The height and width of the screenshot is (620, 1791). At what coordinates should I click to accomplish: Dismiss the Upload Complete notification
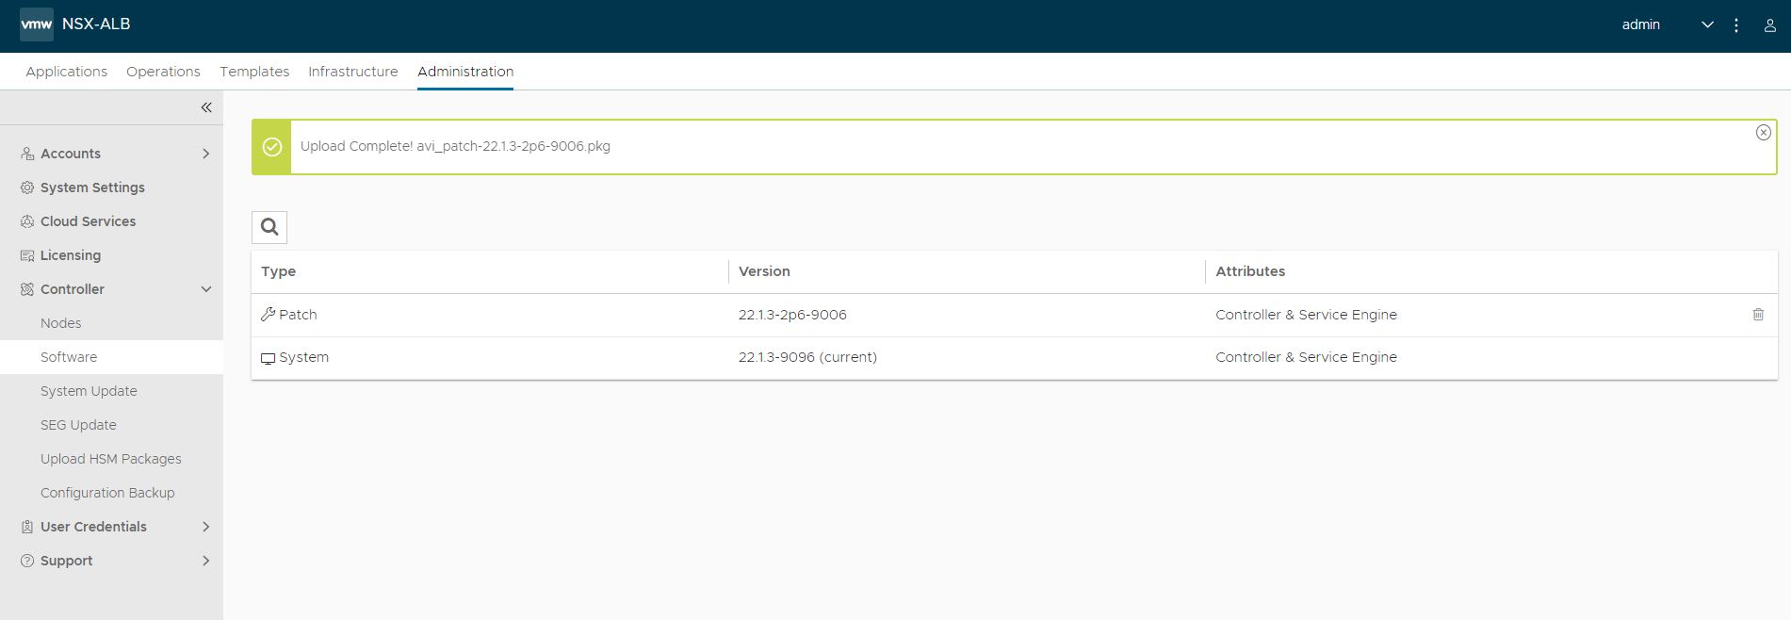(1764, 133)
